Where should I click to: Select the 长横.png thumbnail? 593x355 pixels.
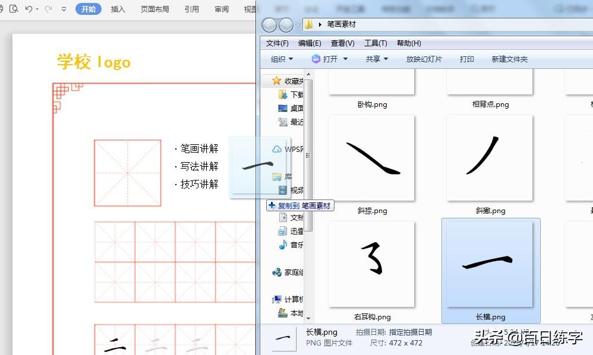coord(490,264)
